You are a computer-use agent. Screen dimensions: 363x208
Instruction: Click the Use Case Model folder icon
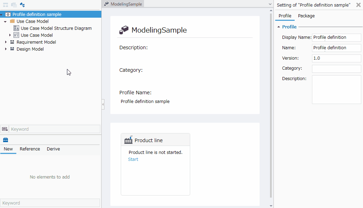pyautogui.click(x=12, y=21)
